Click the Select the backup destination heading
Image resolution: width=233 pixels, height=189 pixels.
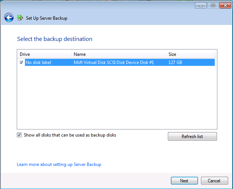click(55, 39)
